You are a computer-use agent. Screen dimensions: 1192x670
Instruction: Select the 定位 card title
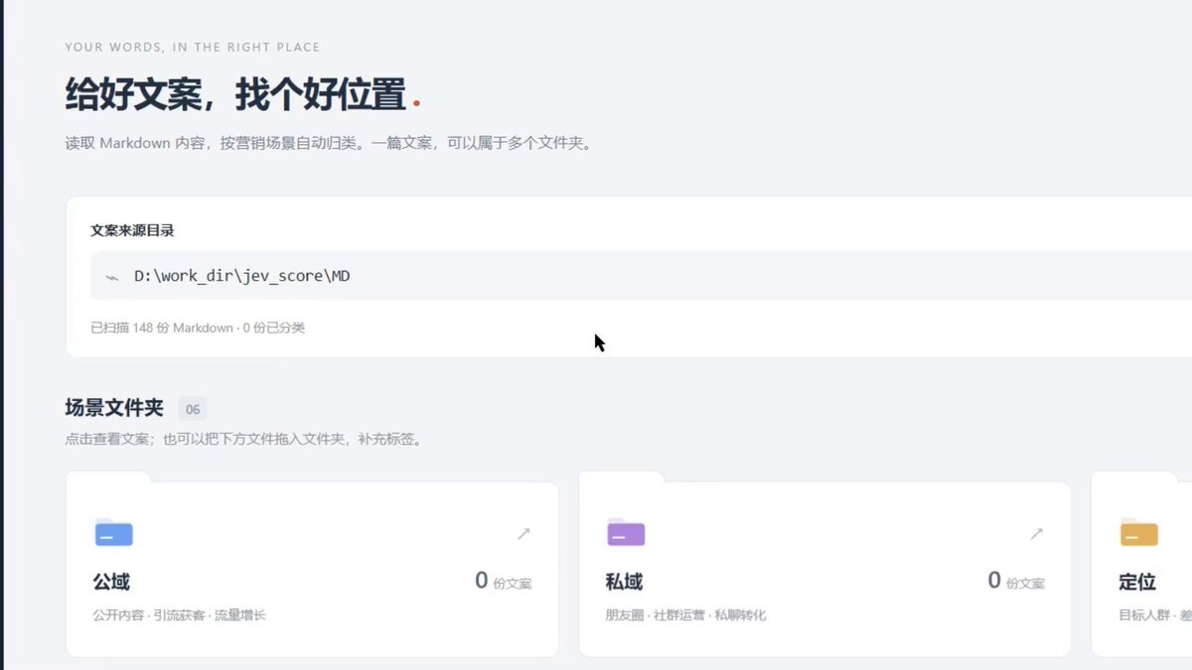[1136, 582]
